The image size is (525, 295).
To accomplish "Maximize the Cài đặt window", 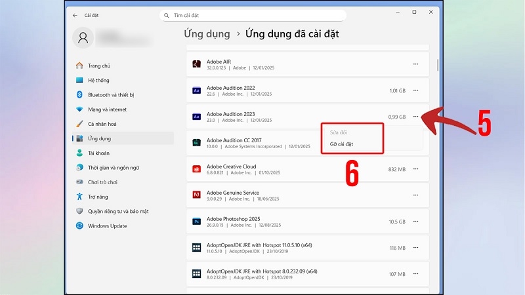I will [414, 12].
